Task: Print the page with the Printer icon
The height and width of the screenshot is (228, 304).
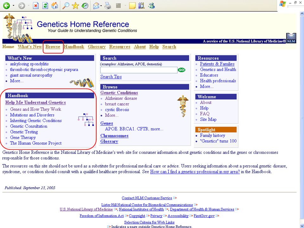Action: pyautogui.click(x=108, y=6)
